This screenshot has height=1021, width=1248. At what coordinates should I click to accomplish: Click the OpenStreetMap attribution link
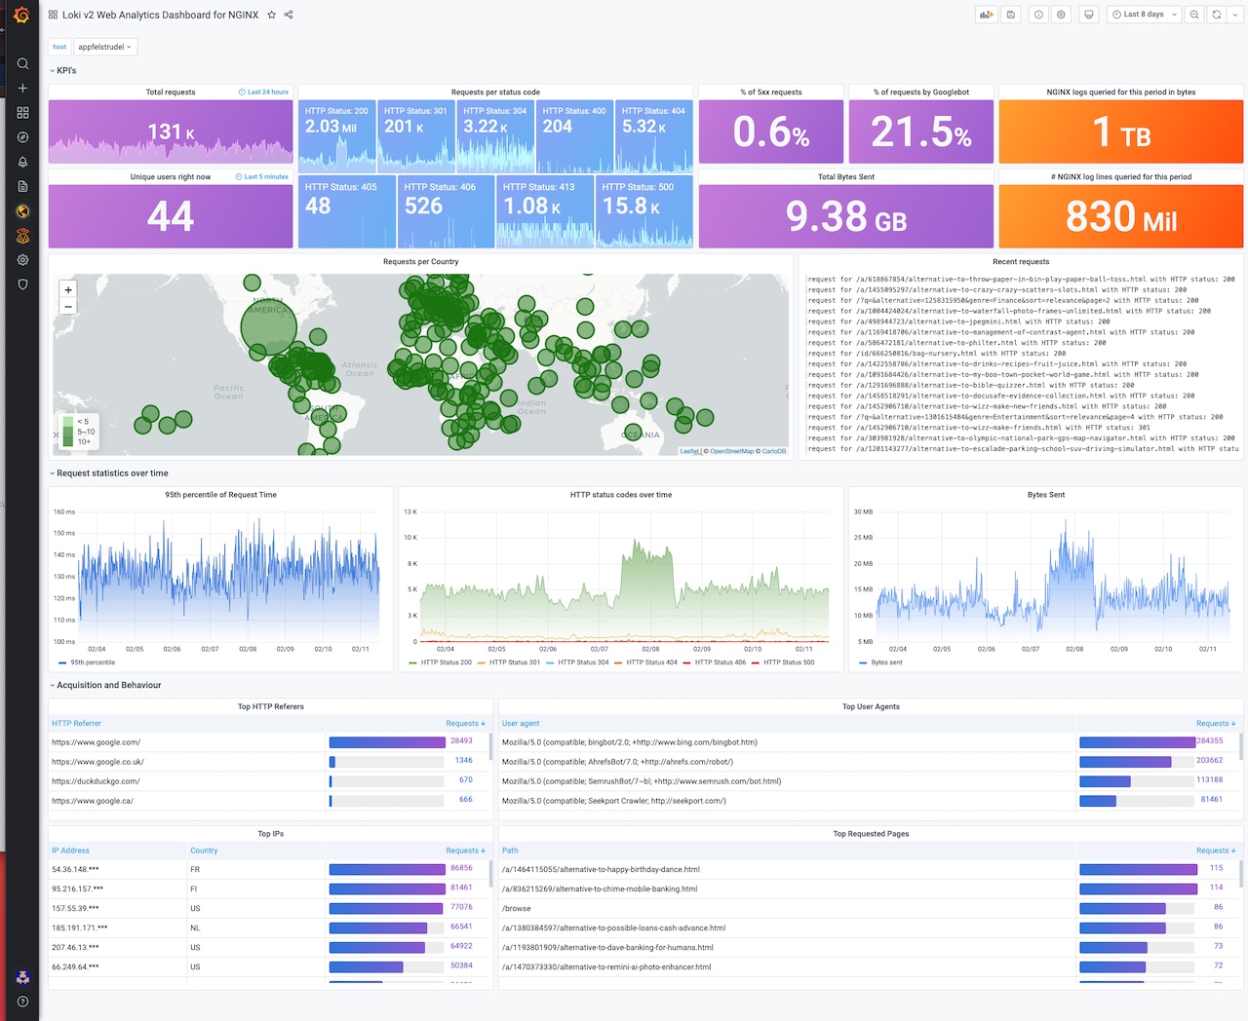click(731, 451)
